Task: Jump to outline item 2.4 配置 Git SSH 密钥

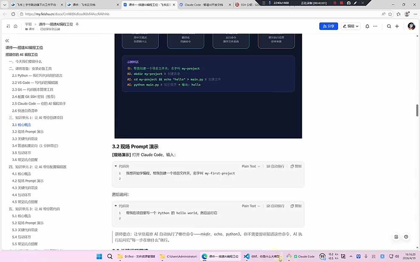Action: [x=34, y=97]
